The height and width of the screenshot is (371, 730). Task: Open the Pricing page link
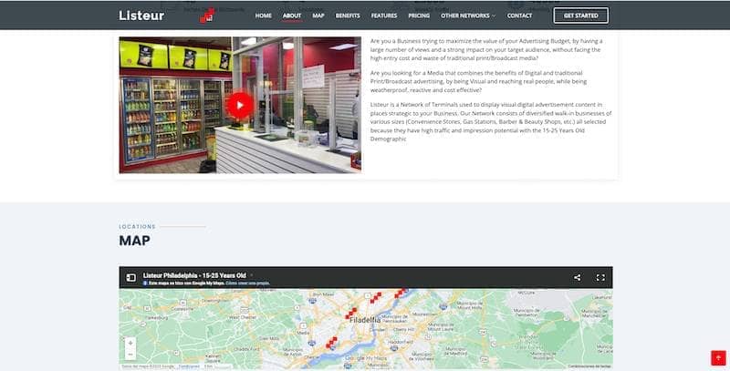point(419,15)
